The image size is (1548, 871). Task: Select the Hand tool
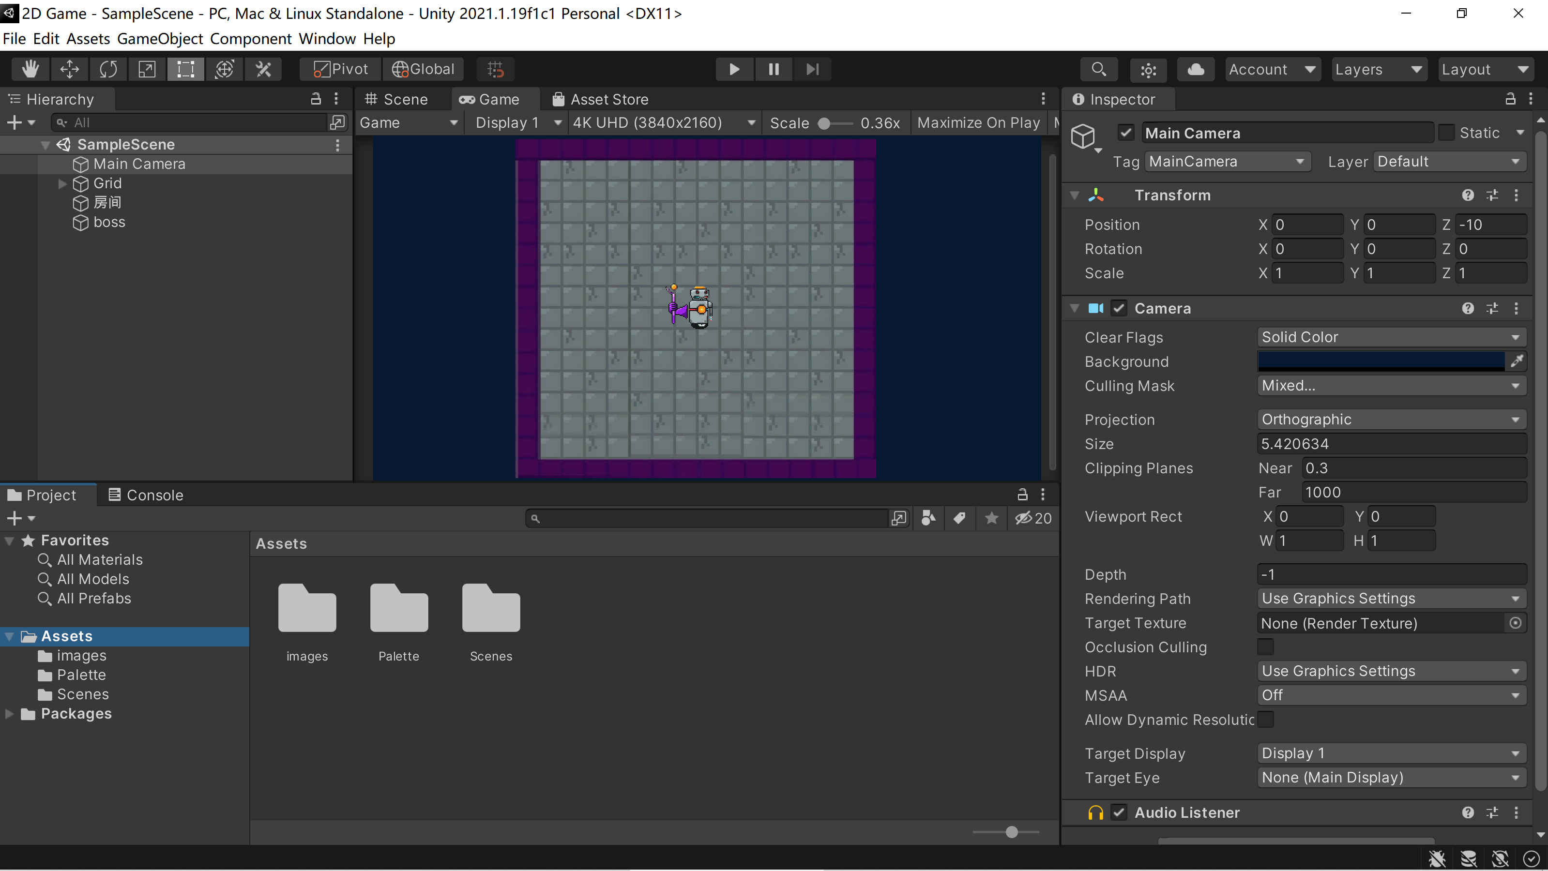click(30, 69)
